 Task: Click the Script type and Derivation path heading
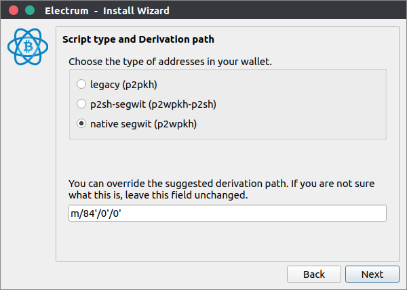138,39
